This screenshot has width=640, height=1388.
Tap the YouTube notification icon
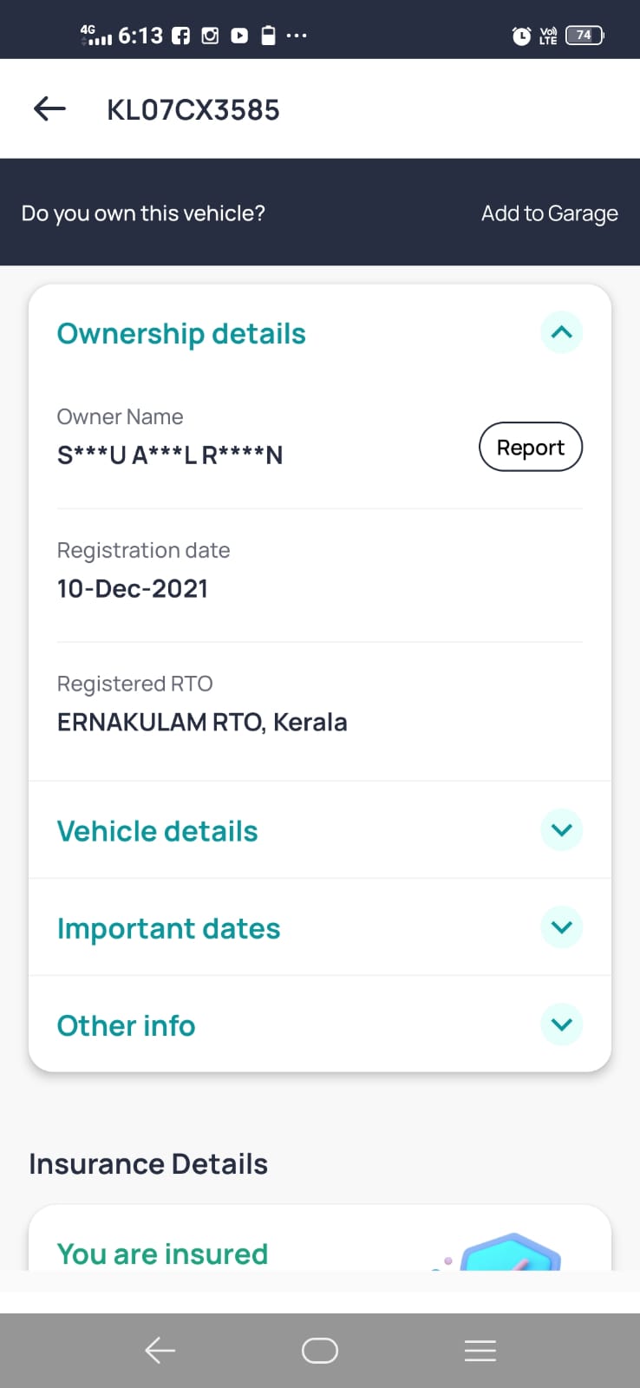click(x=239, y=36)
